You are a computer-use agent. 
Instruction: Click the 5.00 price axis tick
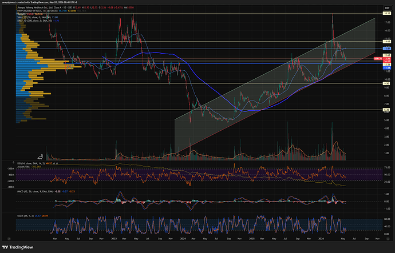pos(387,120)
